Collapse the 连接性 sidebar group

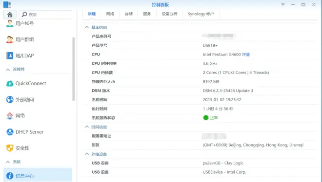tap(8, 70)
